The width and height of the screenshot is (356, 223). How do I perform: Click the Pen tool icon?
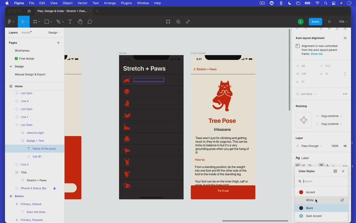[58, 22]
